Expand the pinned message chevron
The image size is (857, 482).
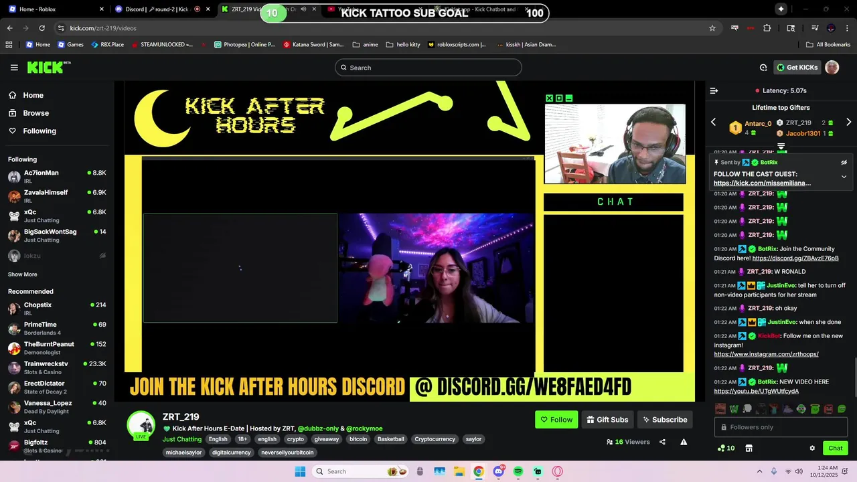point(844,177)
